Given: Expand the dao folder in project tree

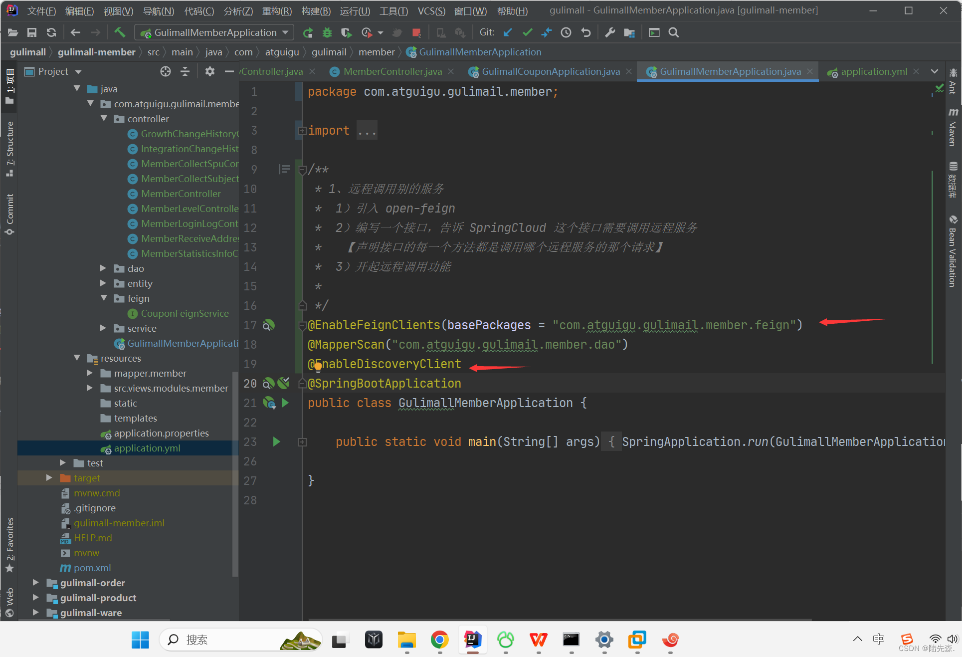Looking at the screenshot, I should pos(103,268).
